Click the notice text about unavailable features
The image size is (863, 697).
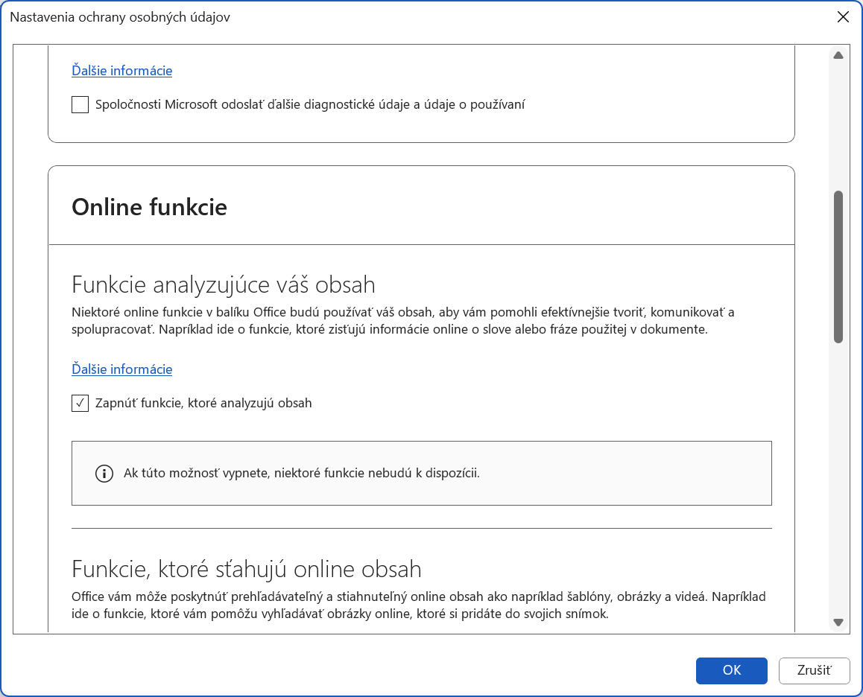click(302, 474)
